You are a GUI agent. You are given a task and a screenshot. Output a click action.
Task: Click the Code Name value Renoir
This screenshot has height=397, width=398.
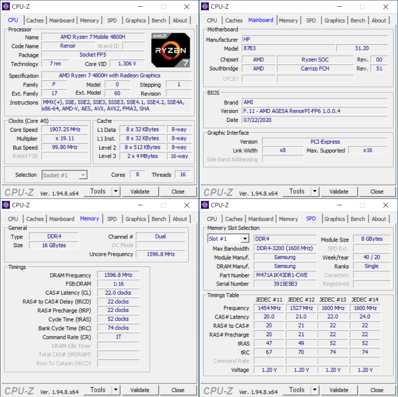[68, 45]
